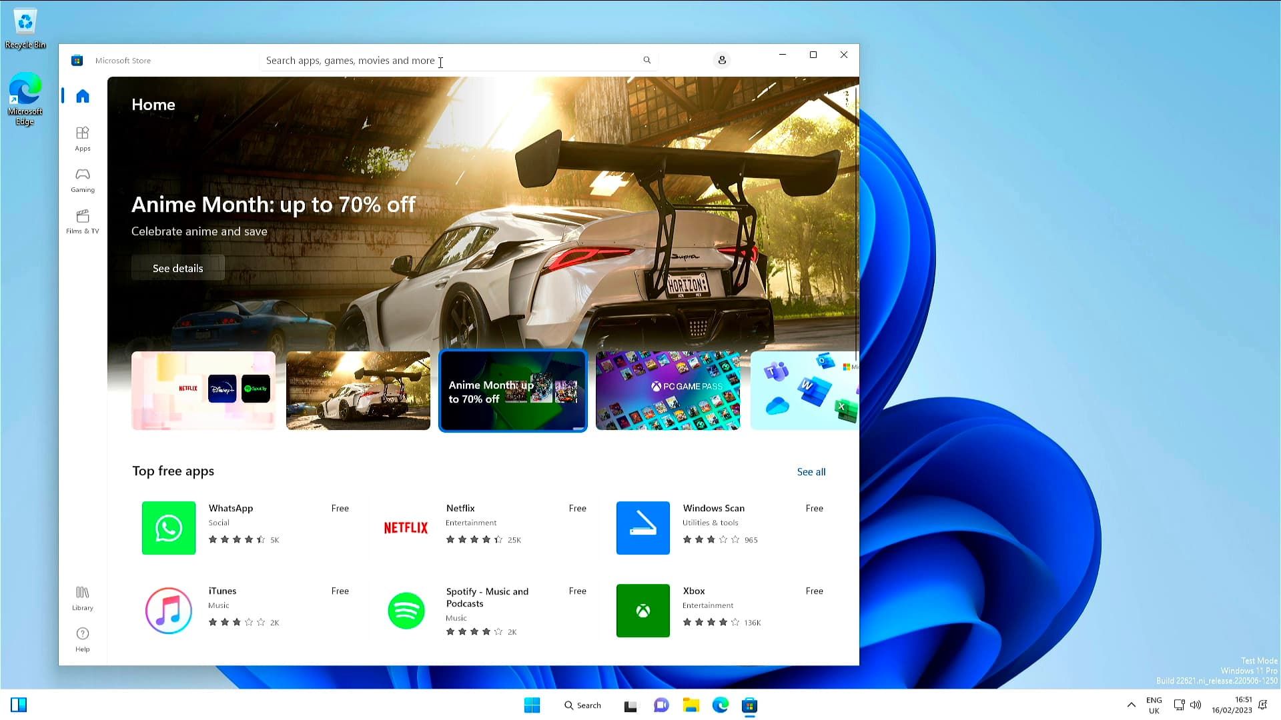The width and height of the screenshot is (1281, 720).
Task: Open the Library in sidebar
Action: 83,598
